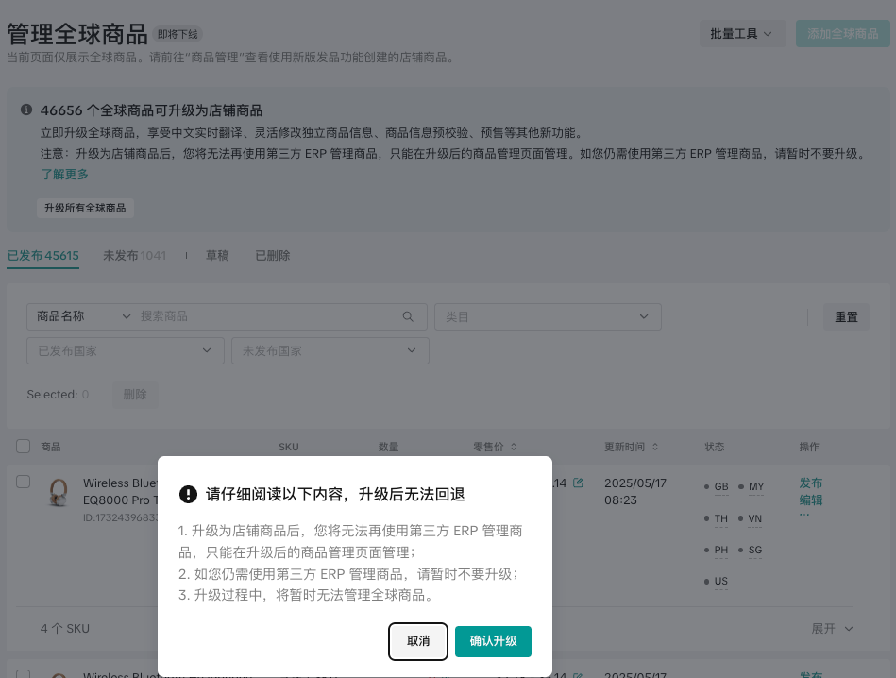Switch to the 未发布 tab

click(x=134, y=256)
